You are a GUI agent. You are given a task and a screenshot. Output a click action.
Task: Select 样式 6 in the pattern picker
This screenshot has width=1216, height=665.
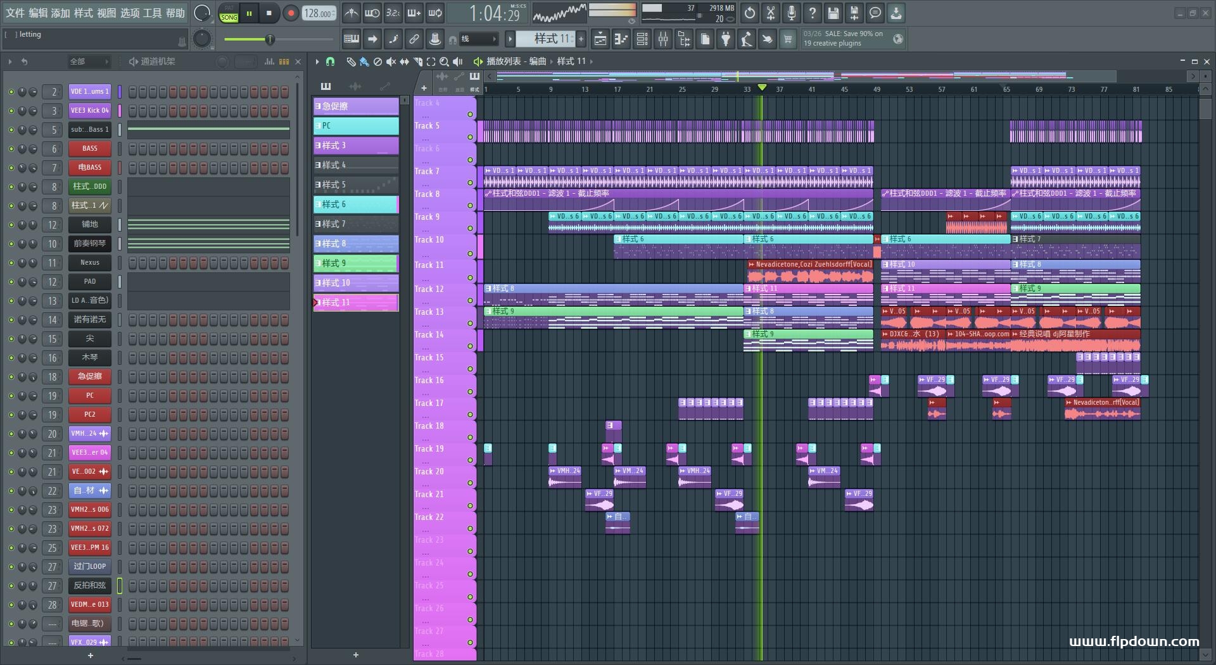pyautogui.click(x=356, y=205)
